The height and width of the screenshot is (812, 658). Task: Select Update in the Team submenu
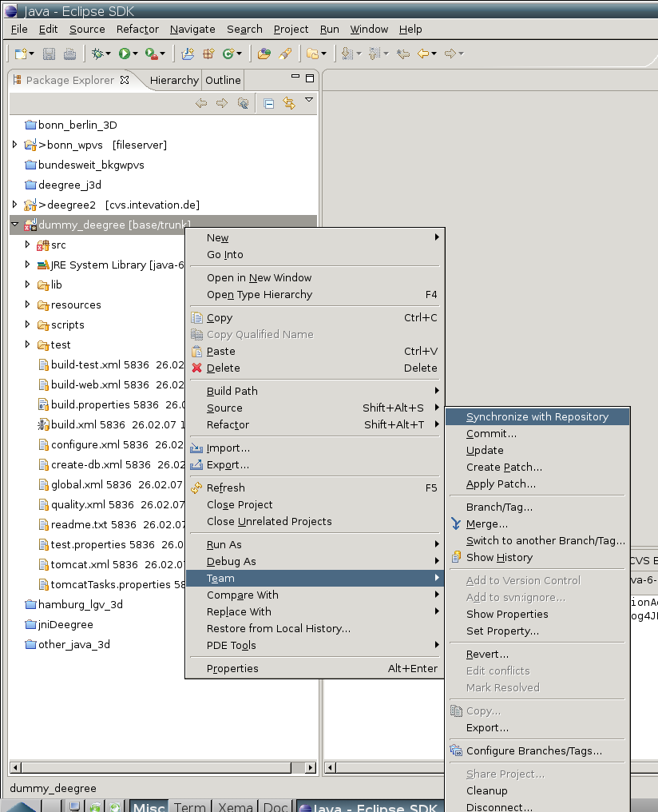(537, 451)
